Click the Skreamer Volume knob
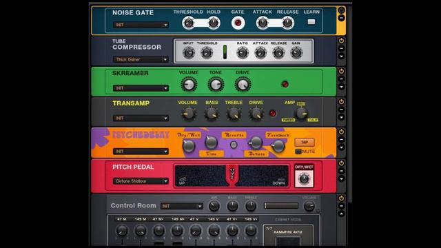441x248 pixels. pyautogui.click(x=188, y=84)
